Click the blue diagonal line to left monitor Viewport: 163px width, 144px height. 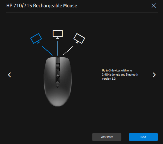[47, 50]
